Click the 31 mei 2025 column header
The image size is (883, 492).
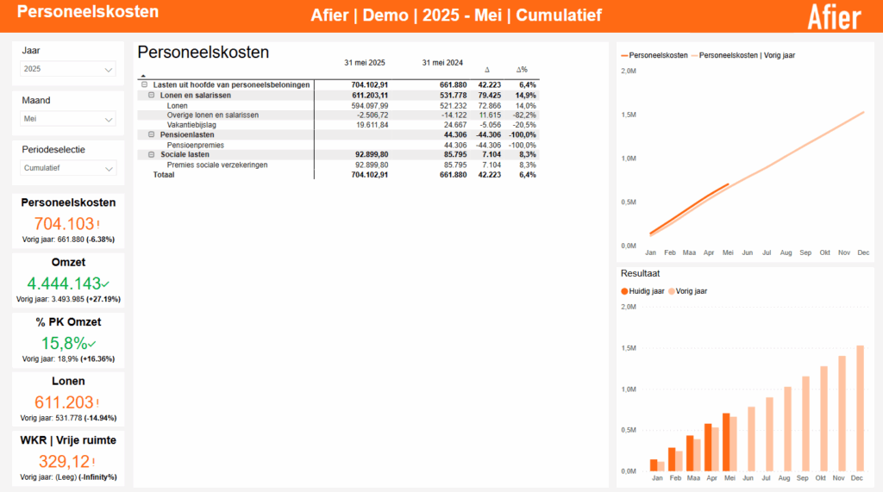(364, 63)
